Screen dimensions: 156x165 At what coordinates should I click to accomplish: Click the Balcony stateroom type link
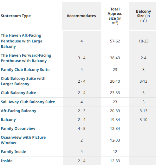click(x=8, y=120)
